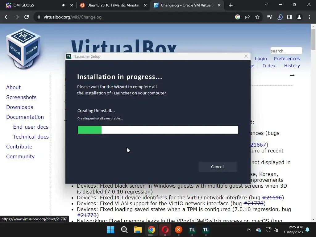Open the Windows Start button
The image size is (316, 237).
(110, 230)
